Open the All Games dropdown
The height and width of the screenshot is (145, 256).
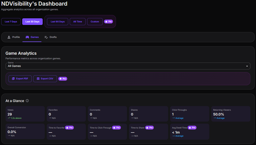(128, 66)
